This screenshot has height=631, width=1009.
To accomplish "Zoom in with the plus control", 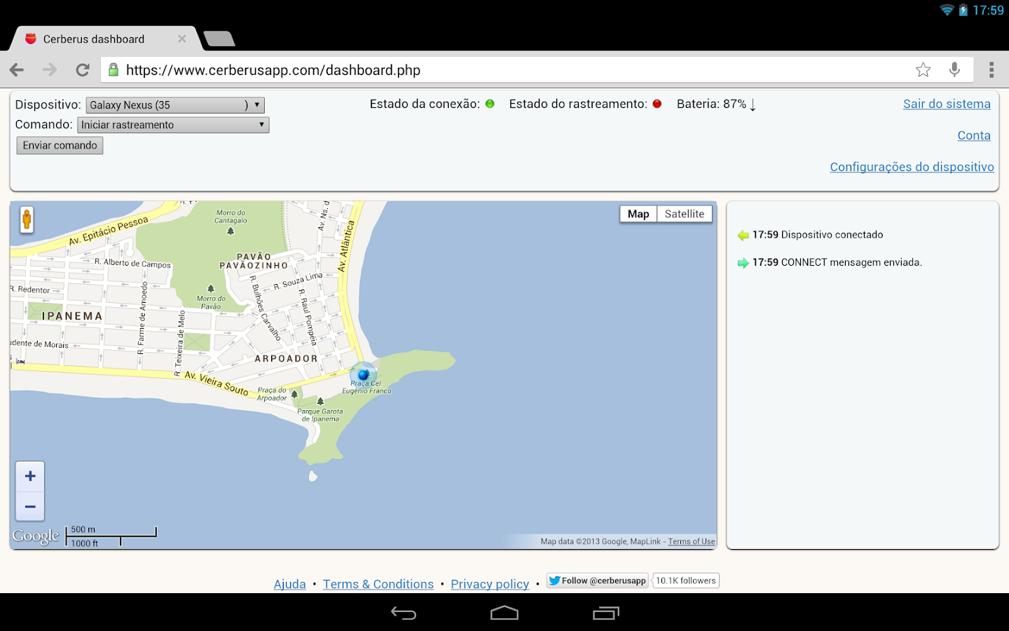I will (x=29, y=475).
